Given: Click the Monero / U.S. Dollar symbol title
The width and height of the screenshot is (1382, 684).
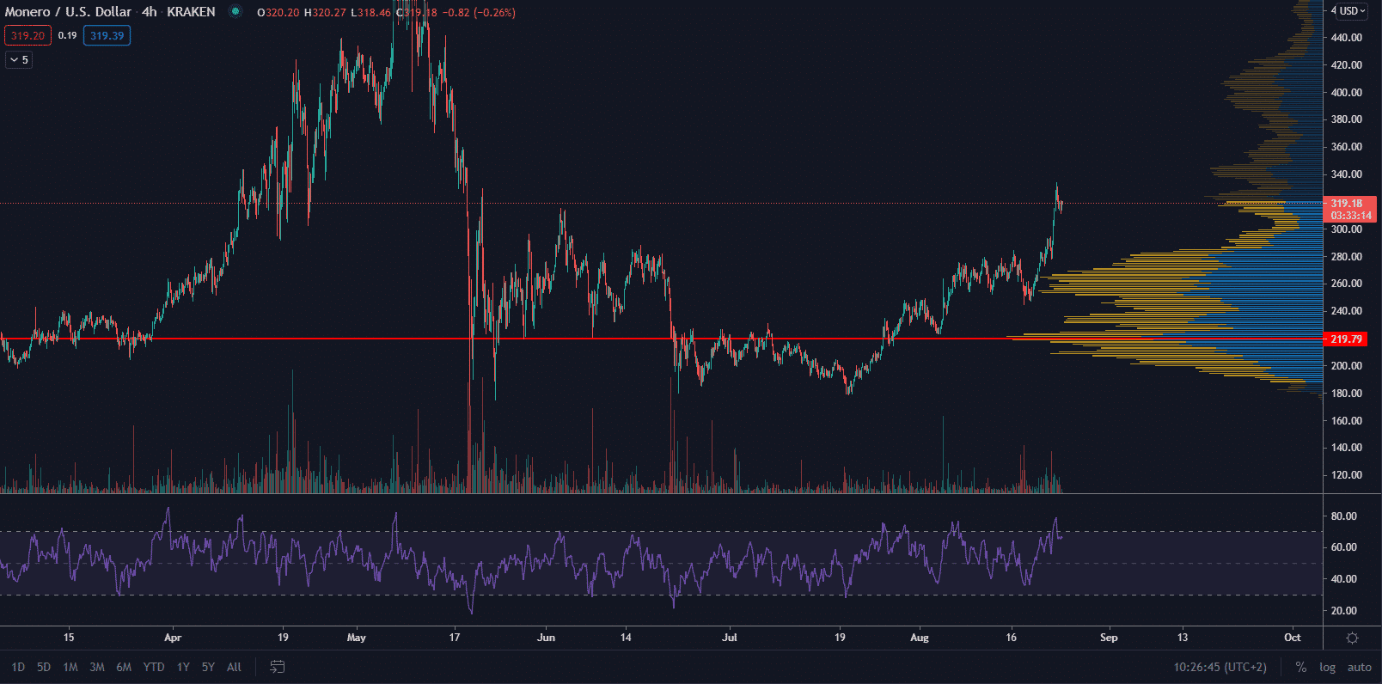Looking at the screenshot, I should pyautogui.click(x=69, y=12).
